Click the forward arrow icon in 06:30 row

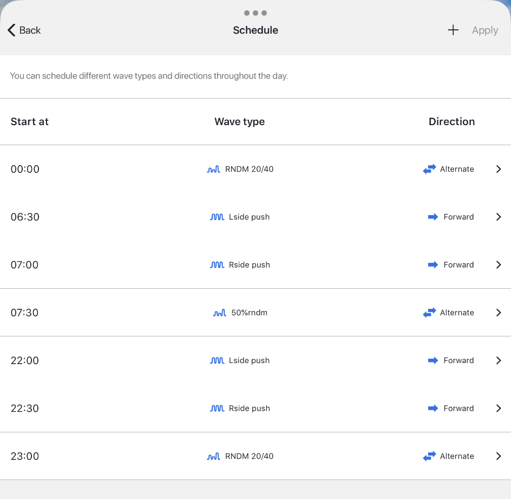coord(433,217)
